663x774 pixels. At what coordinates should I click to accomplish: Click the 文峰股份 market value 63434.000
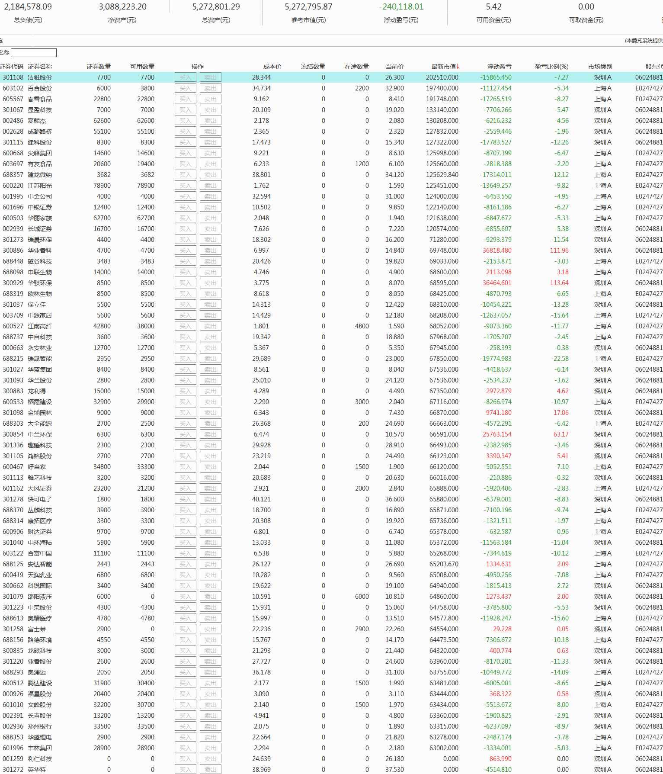tap(444, 705)
